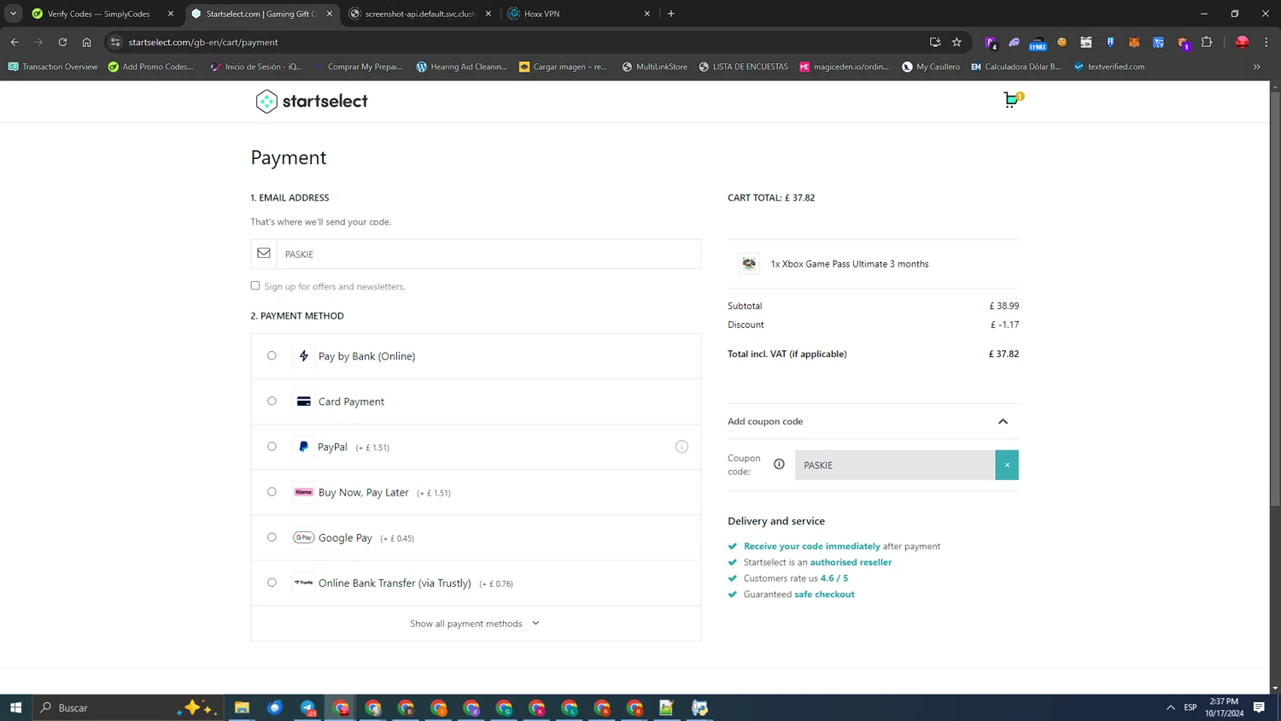Switch to the Verify Codes — SimplyCodes tab
This screenshot has width=1281, height=721.
click(x=98, y=14)
